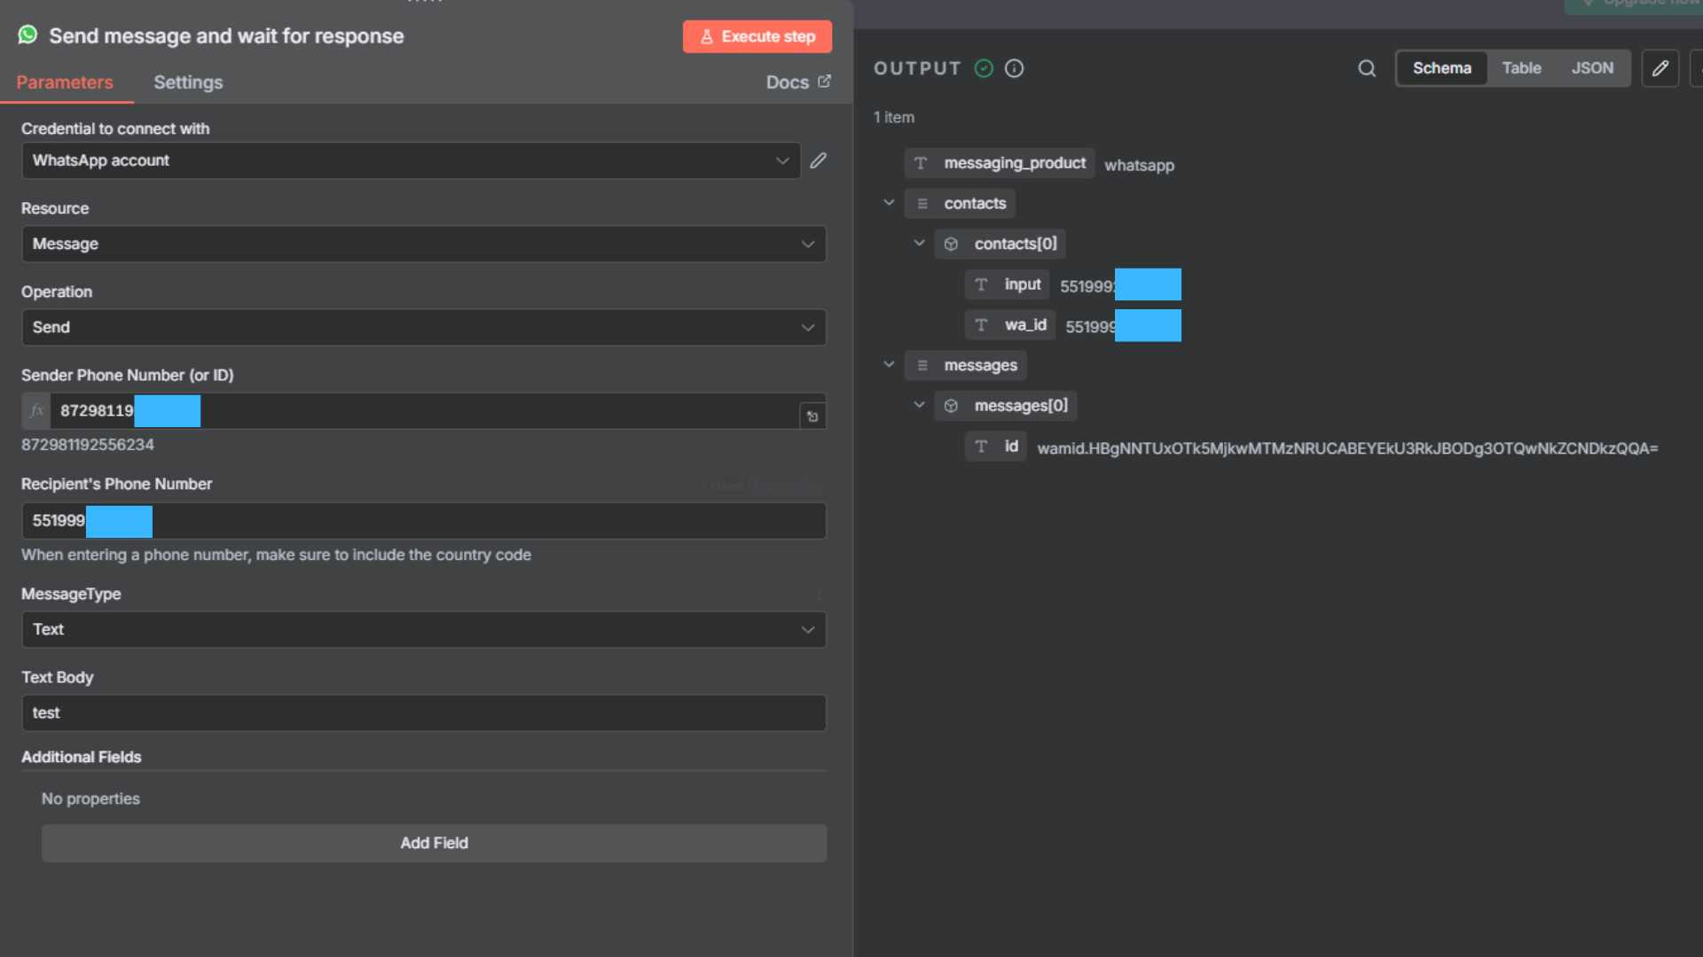
Task: Select the Schema output view
Action: [1441, 68]
